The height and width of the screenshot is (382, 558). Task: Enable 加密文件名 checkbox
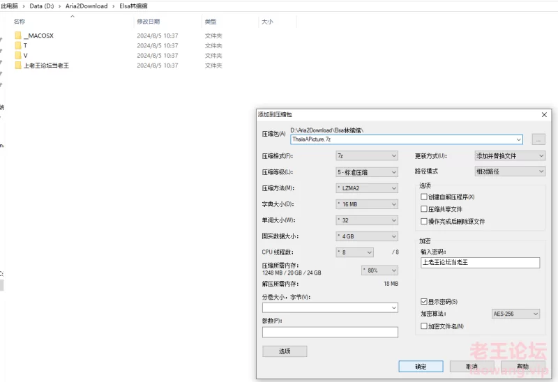pyautogui.click(x=424, y=326)
